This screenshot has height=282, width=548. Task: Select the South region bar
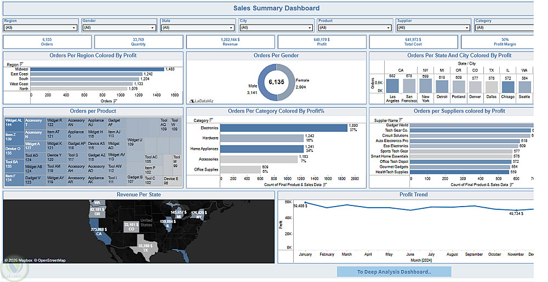(85, 79)
